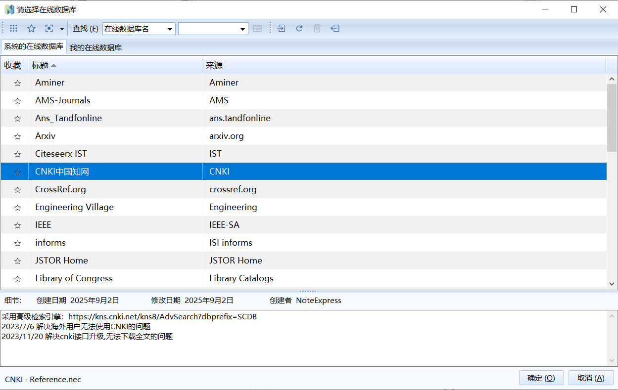The width and height of the screenshot is (618, 390).
Task: Click the IEEE-SA source cell
Action: pyautogui.click(x=224, y=225)
